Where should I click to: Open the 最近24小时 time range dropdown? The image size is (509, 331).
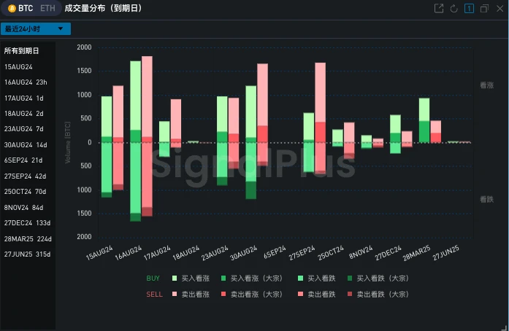(x=34, y=29)
